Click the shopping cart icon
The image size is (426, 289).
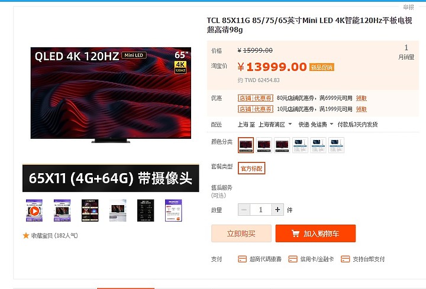(295, 233)
